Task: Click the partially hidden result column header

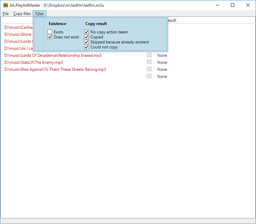Action: point(172,20)
